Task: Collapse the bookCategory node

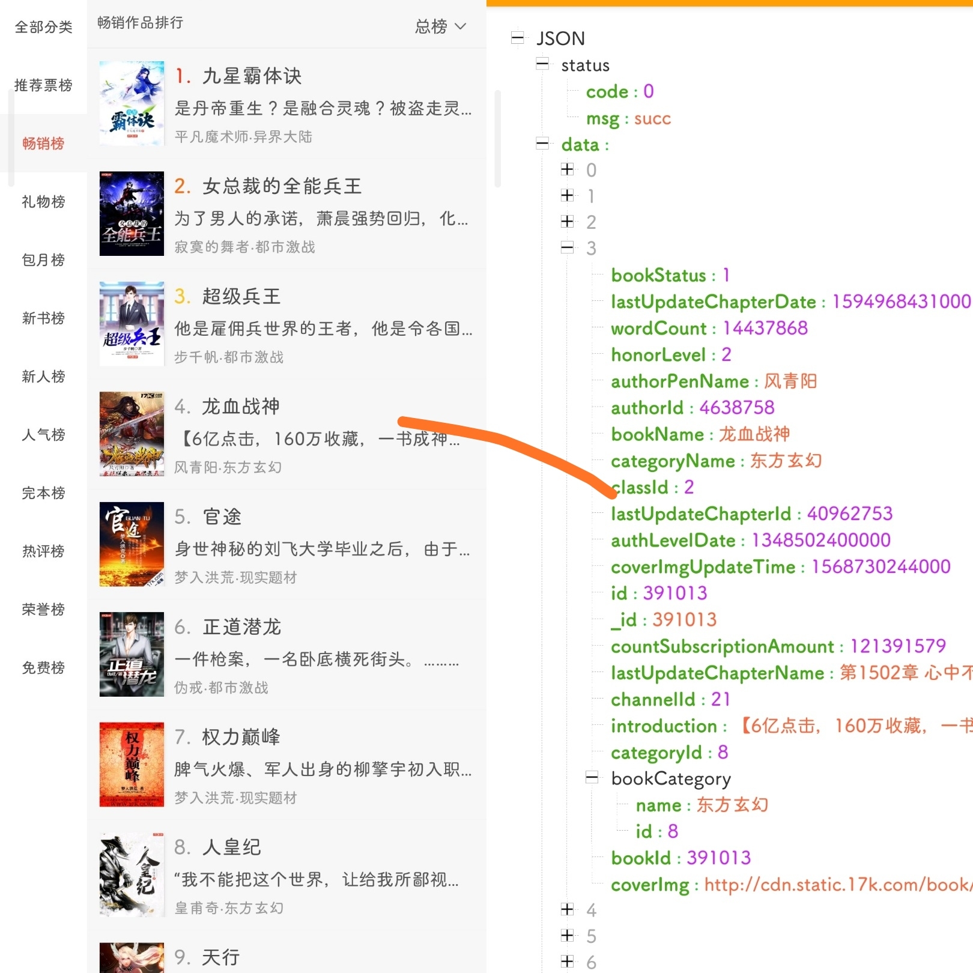Action: (x=591, y=778)
